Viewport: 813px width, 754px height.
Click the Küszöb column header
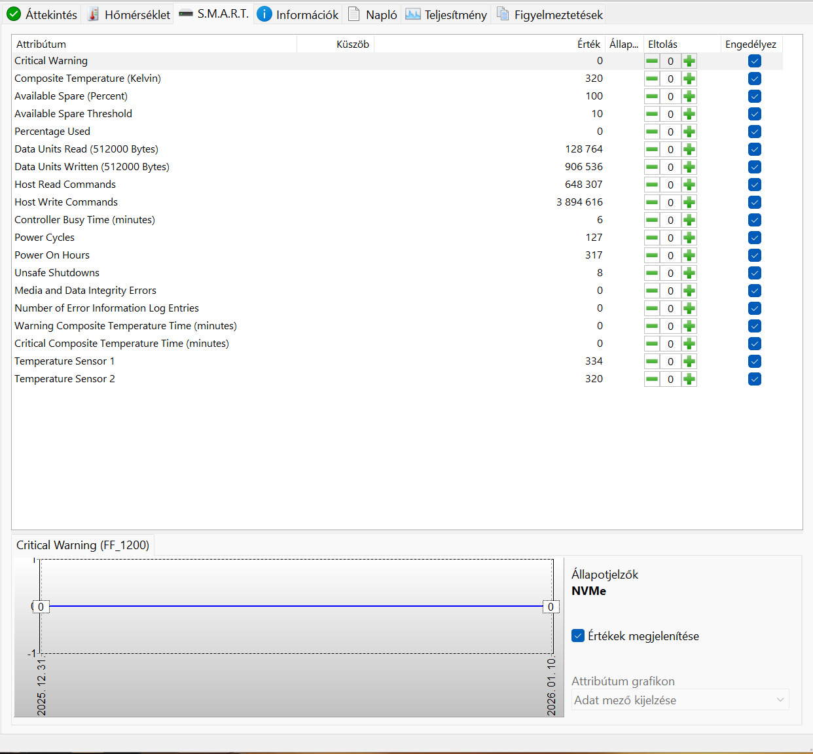335,44
